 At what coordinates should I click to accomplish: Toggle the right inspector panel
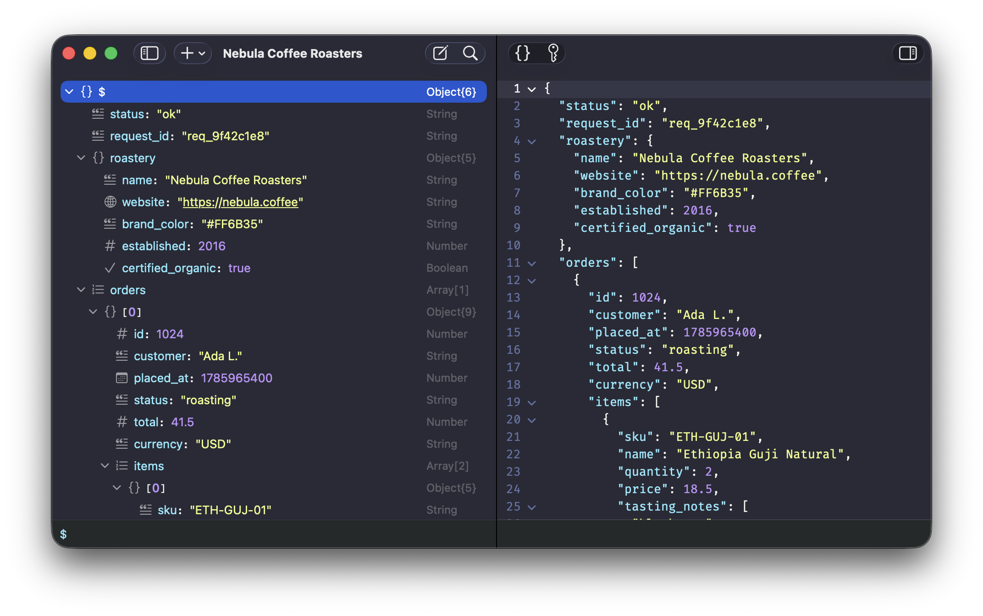tap(908, 53)
